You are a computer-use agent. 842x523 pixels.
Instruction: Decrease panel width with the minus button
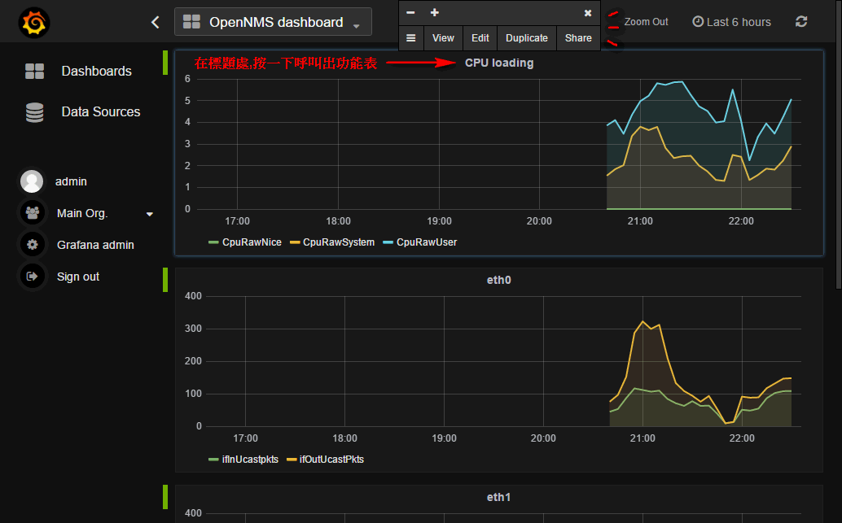pyautogui.click(x=410, y=12)
